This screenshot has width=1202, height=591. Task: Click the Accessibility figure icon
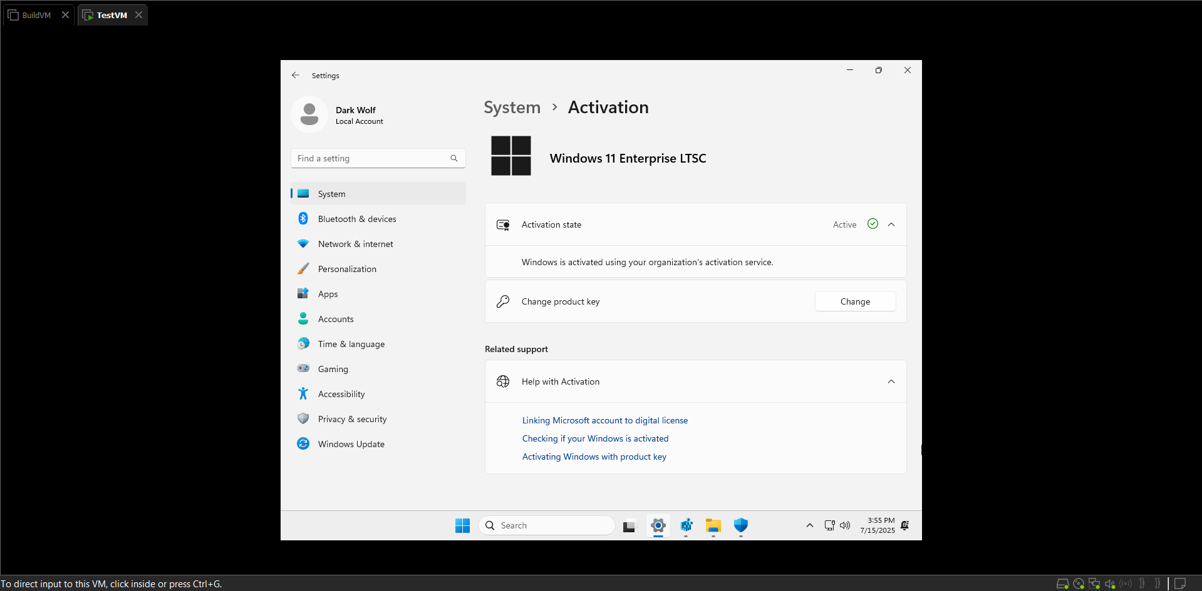303,393
